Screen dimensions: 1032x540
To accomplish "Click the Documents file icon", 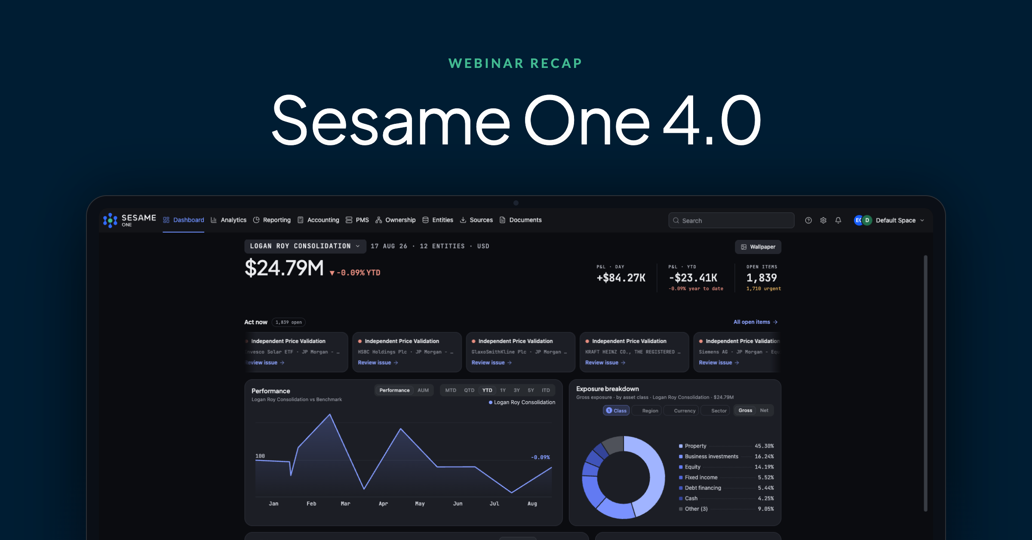I will point(502,220).
